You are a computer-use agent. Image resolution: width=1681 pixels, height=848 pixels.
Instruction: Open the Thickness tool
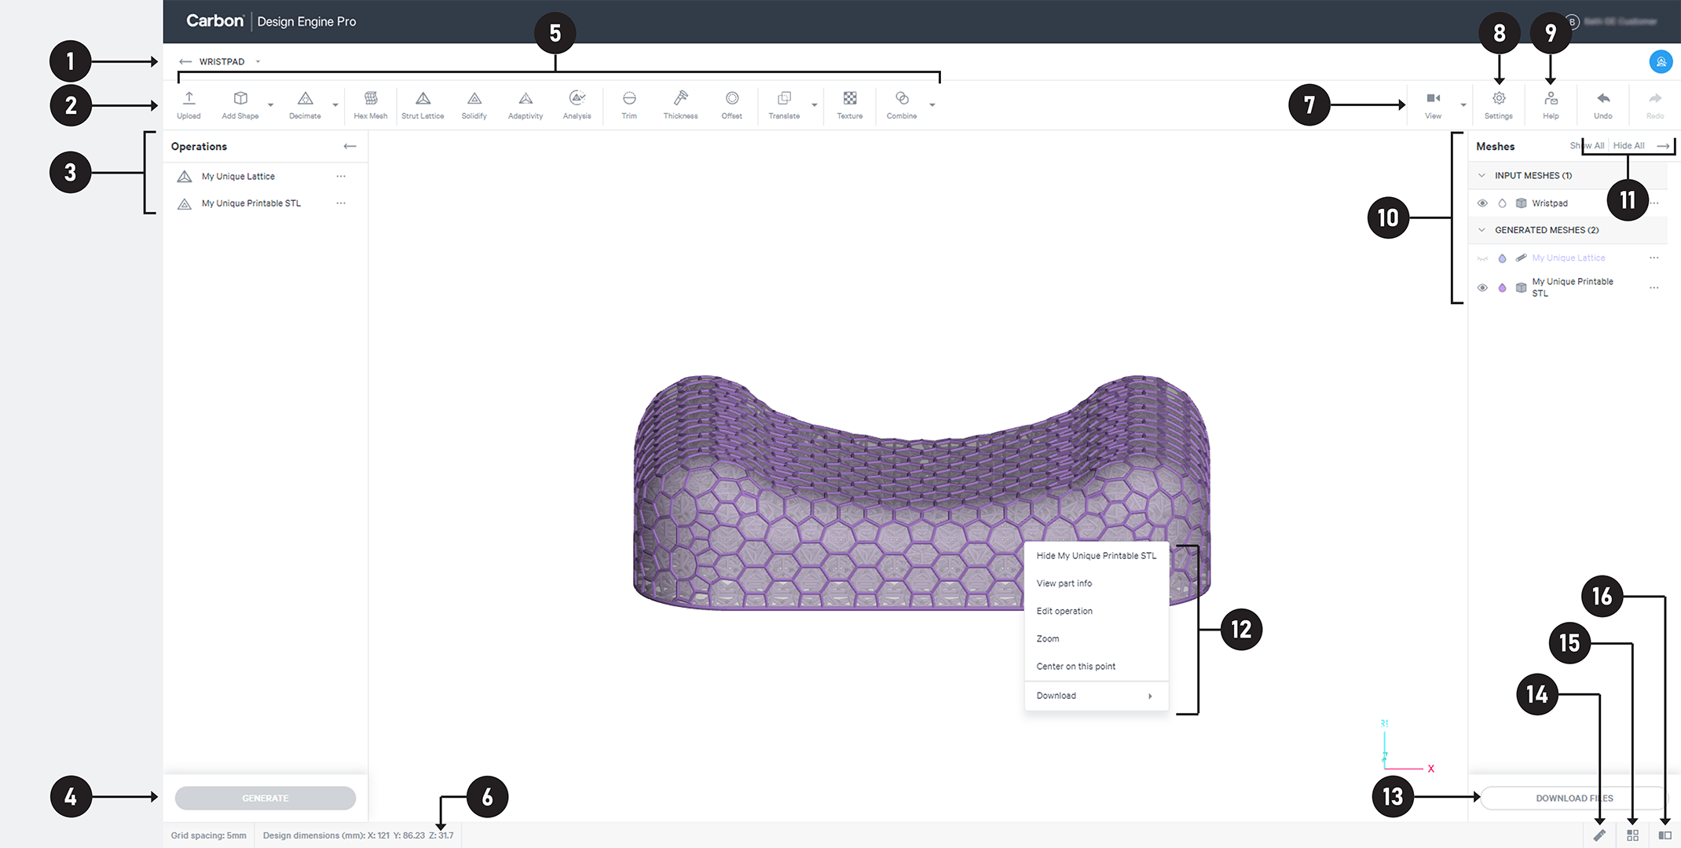pos(680,104)
